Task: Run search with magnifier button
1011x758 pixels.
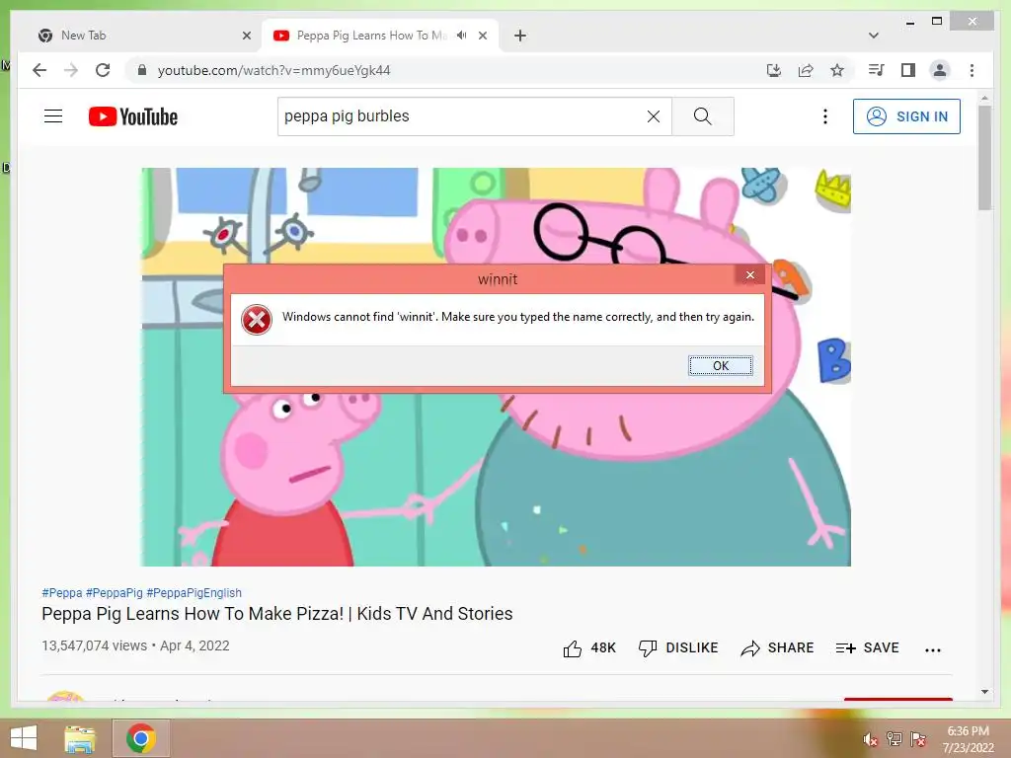Action: tap(703, 116)
